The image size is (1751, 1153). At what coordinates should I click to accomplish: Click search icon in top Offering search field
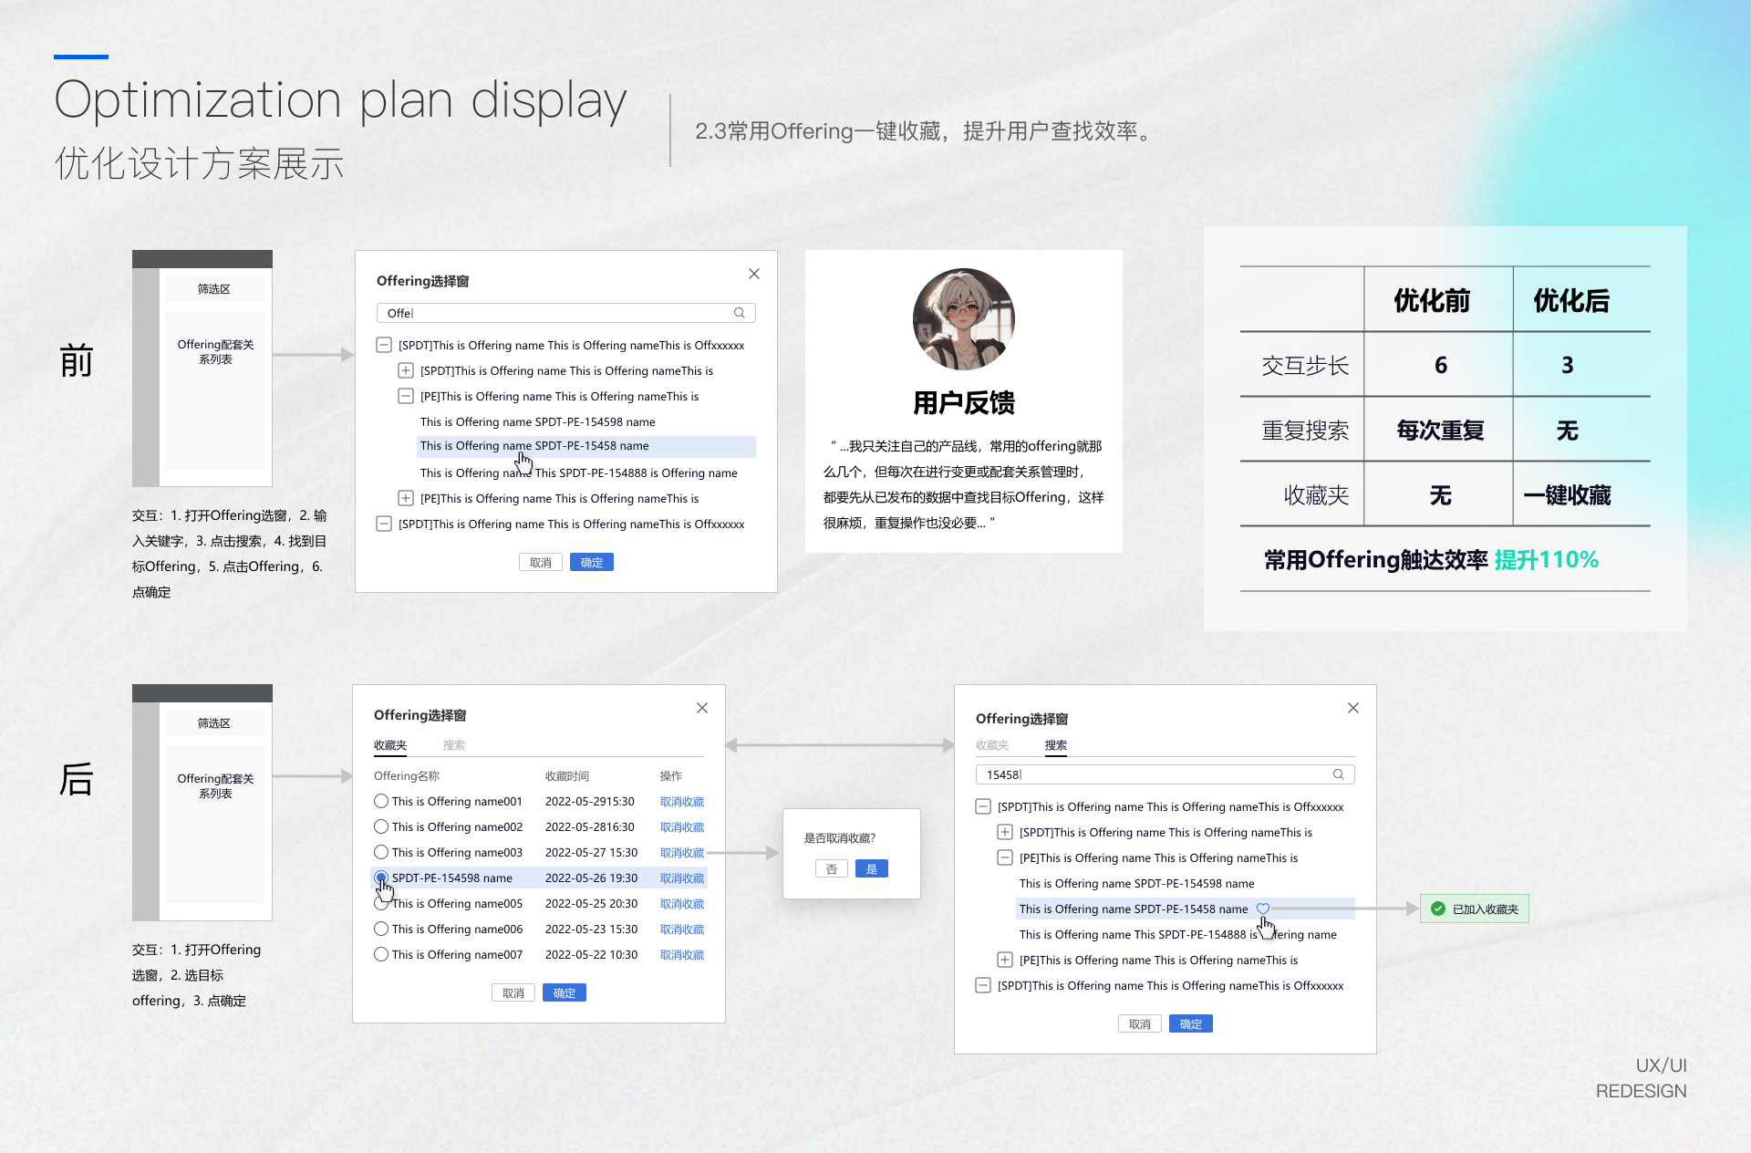pos(740,313)
